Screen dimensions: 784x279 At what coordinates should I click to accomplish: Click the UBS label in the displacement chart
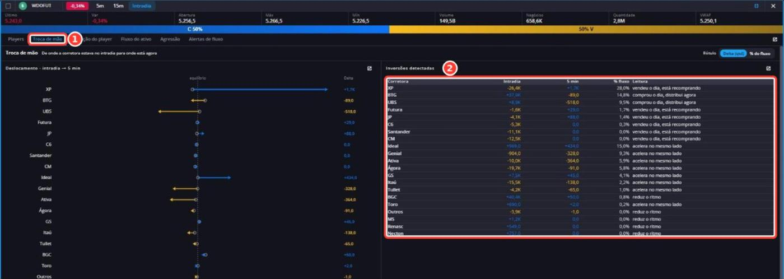click(x=47, y=111)
